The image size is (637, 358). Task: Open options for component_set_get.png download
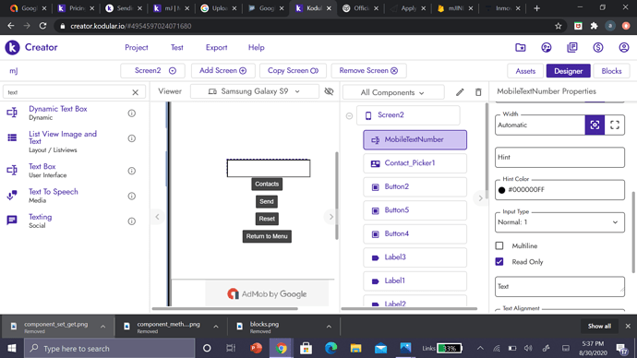point(102,327)
